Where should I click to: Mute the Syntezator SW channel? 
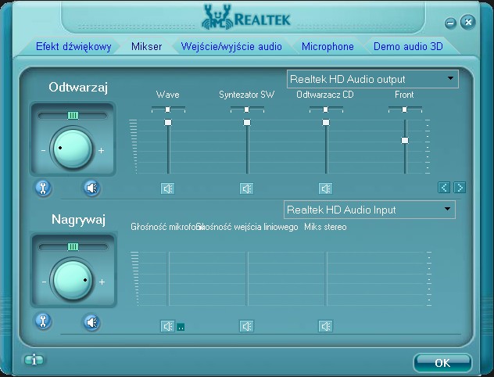247,188
